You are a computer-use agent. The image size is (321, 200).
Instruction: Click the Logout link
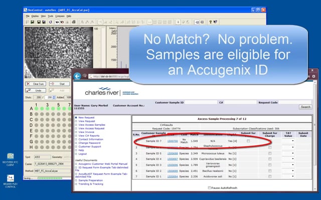(83, 154)
